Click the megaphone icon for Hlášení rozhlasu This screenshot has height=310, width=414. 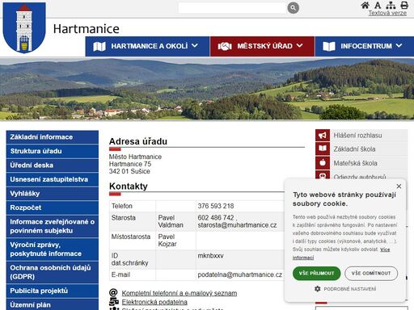coord(323,135)
